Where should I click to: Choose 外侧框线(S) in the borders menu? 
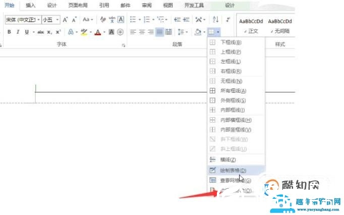click(236, 100)
